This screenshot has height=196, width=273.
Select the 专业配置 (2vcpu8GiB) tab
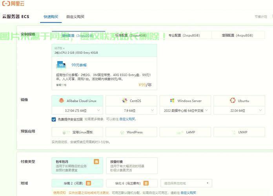click(x=184, y=35)
